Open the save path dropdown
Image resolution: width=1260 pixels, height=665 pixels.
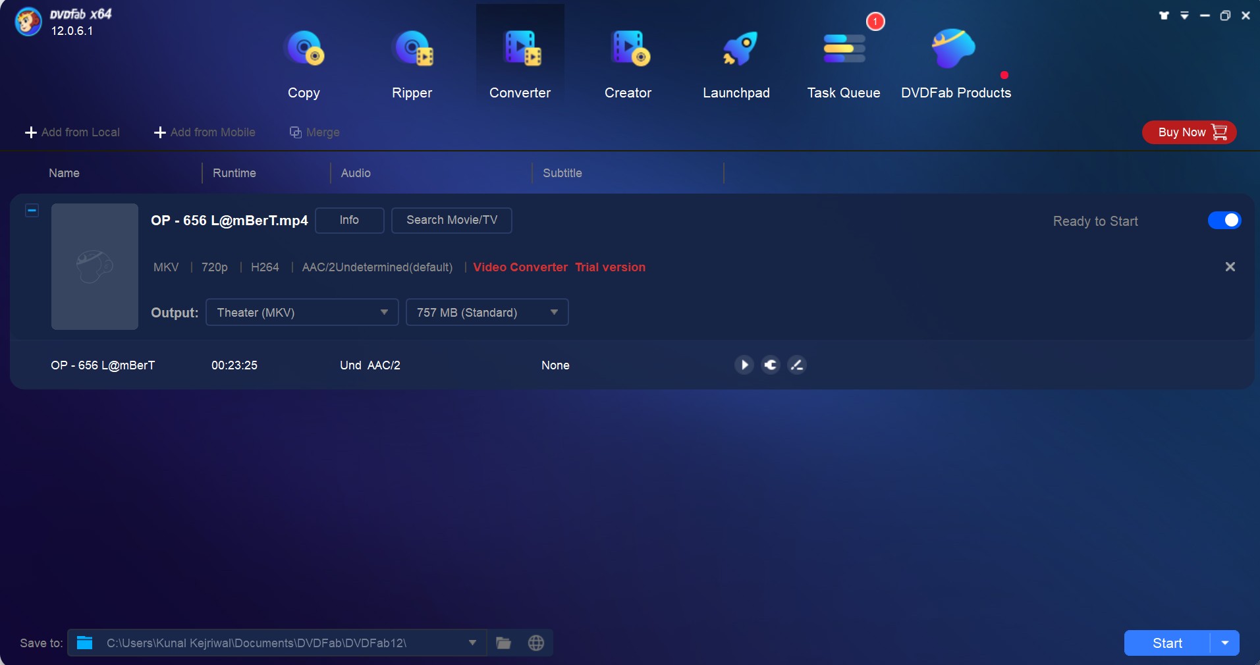click(x=472, y=643)
